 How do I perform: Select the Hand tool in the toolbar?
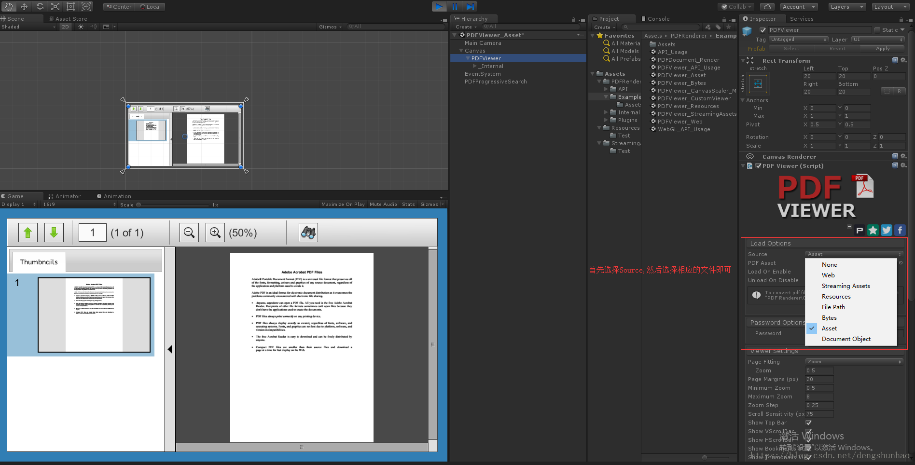click(x=8, y=6)
